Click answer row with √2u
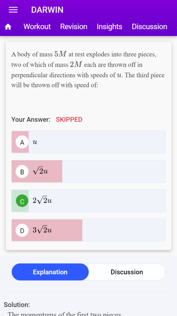 point(88,171)
